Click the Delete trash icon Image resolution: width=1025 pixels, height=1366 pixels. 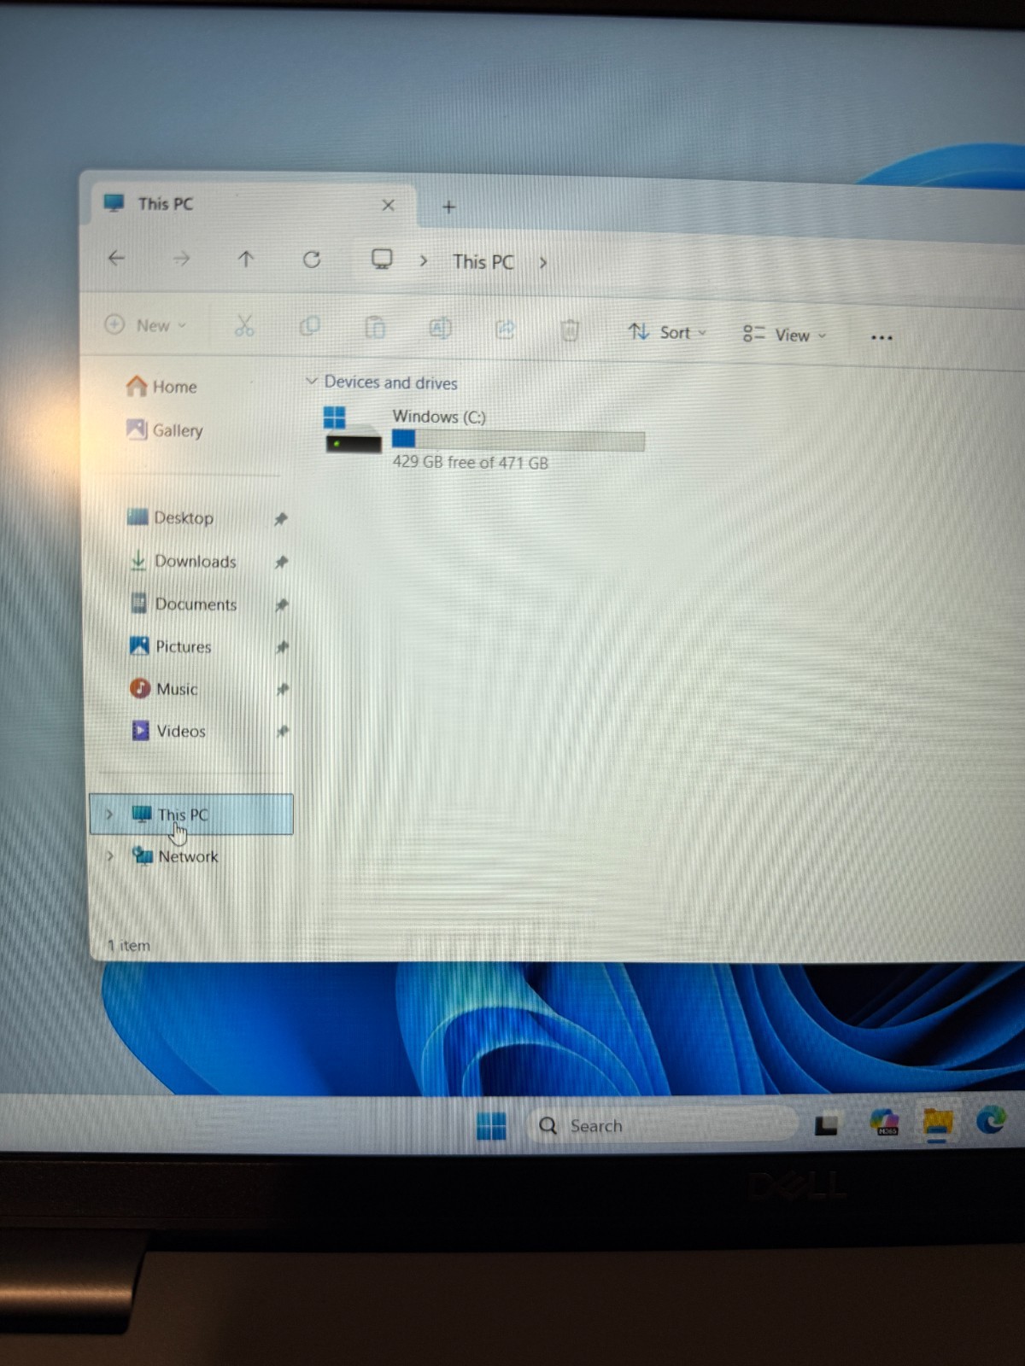(x=570, y=330)
